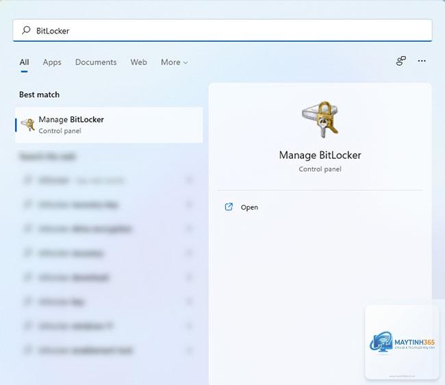Viewport: 445px width, 385px height.
Task: Open the three-dots options menu
Action: point(422,61)
